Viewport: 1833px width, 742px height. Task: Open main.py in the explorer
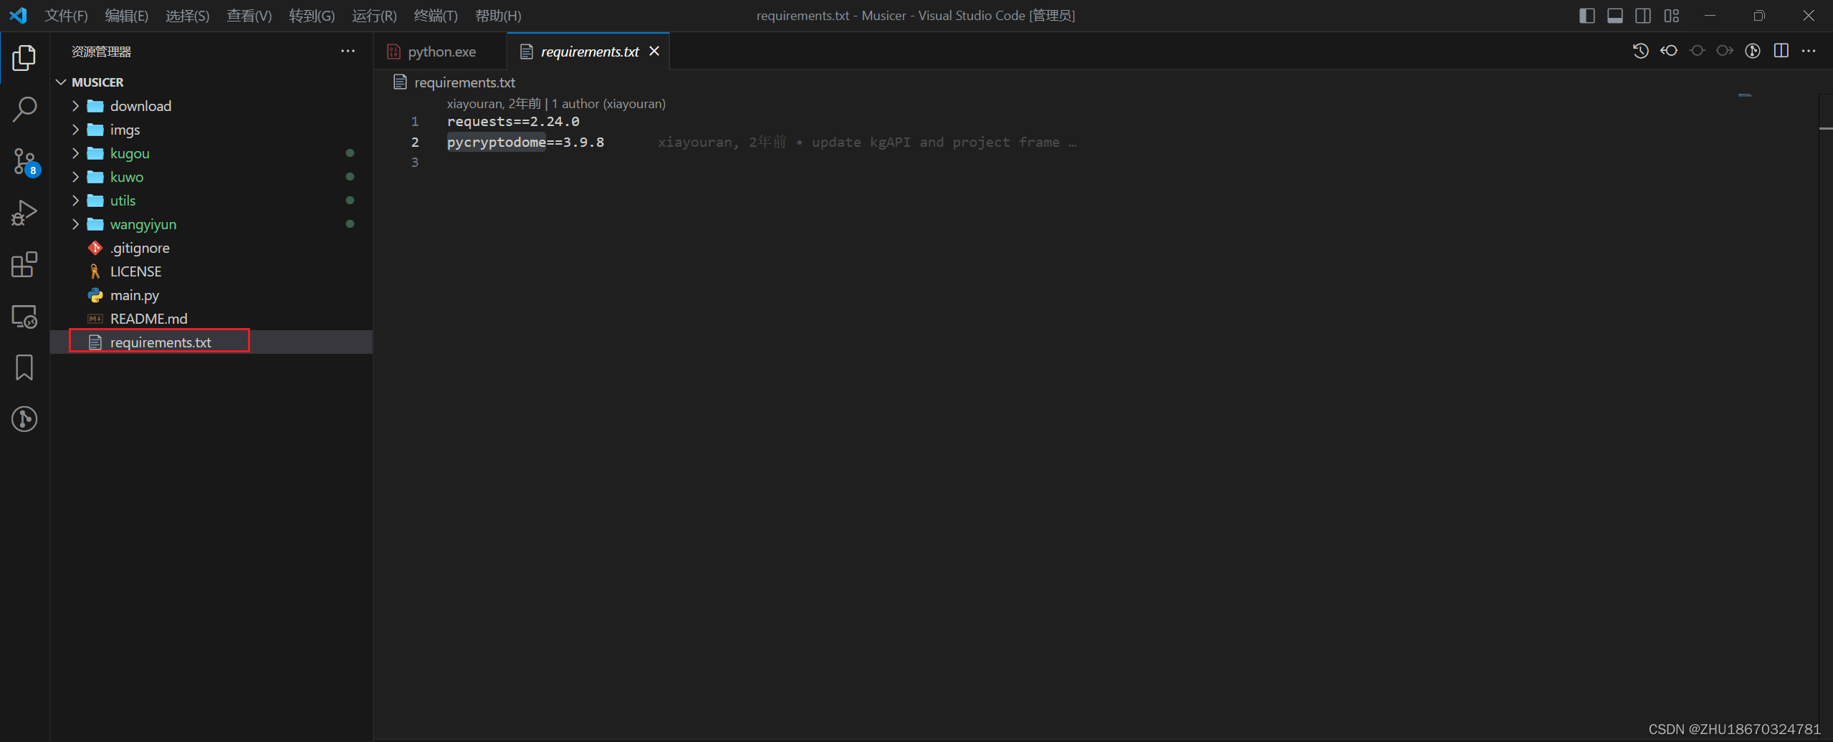point(211,295)
